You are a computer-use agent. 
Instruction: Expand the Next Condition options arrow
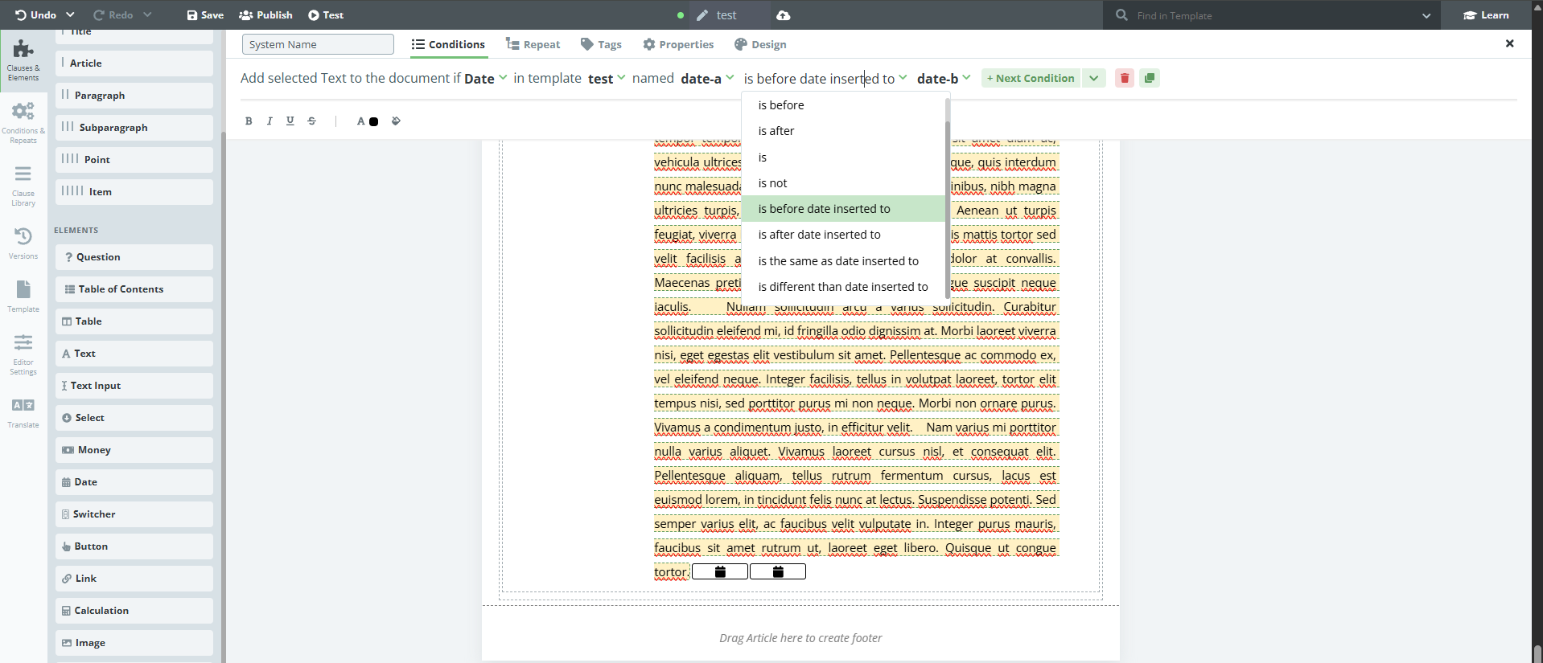pos(1093,78)
